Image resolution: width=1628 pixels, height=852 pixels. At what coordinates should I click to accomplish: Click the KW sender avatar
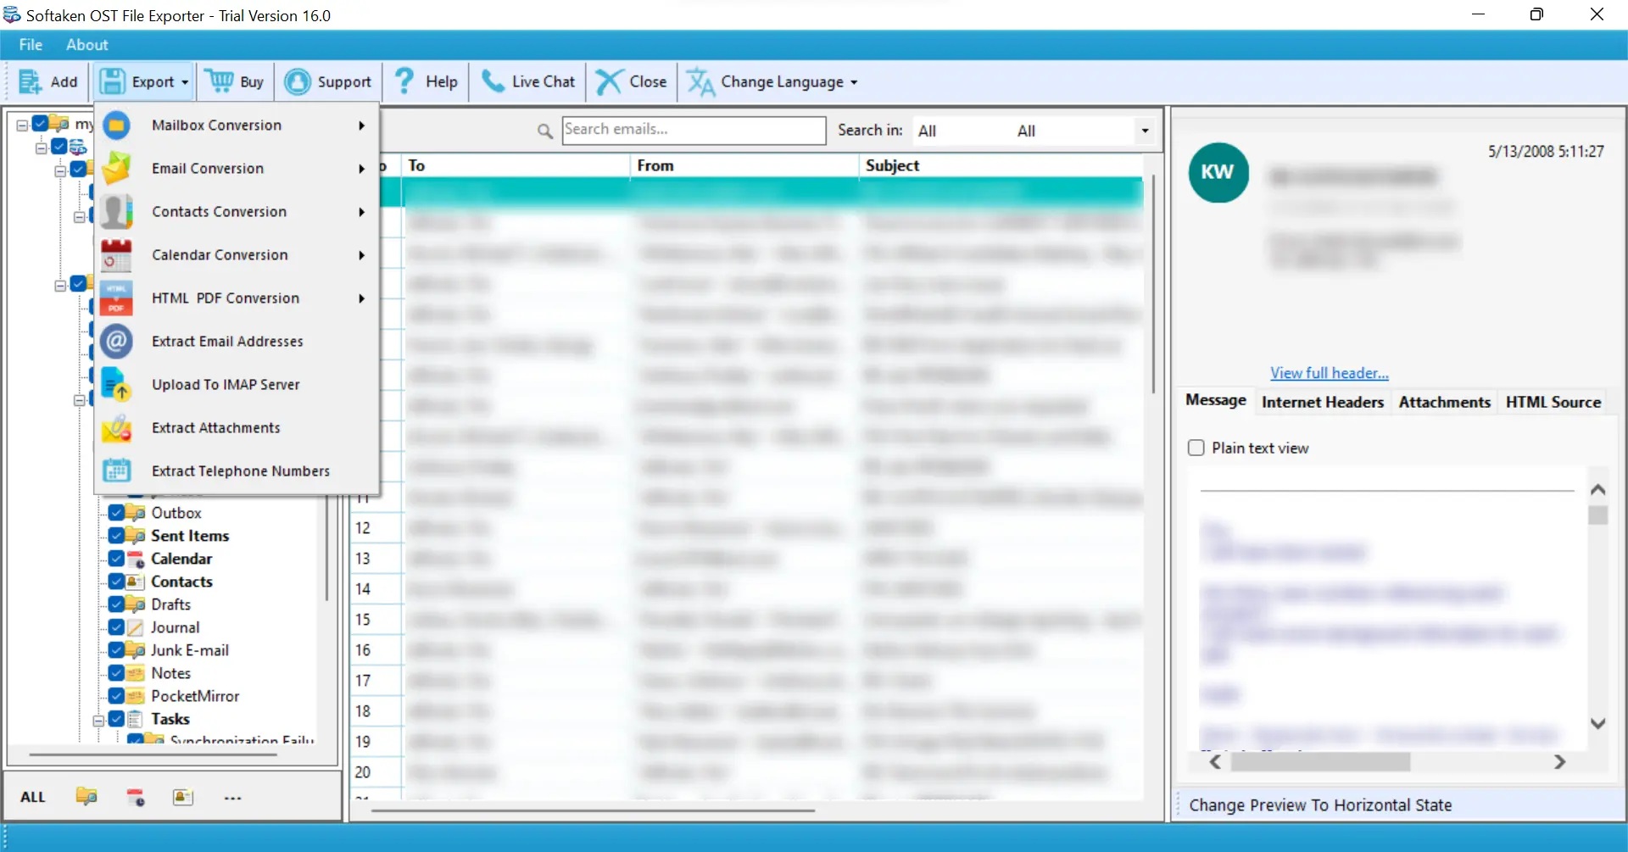click(1218, 172)
